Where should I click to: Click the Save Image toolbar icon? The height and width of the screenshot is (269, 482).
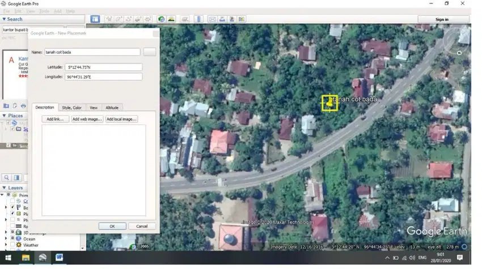(232, 19)
